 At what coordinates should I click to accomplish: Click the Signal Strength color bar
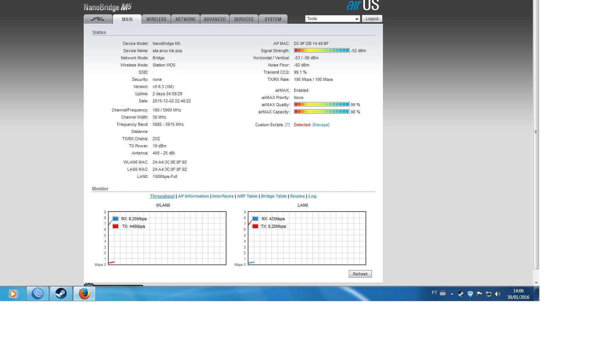click(322, 51)
